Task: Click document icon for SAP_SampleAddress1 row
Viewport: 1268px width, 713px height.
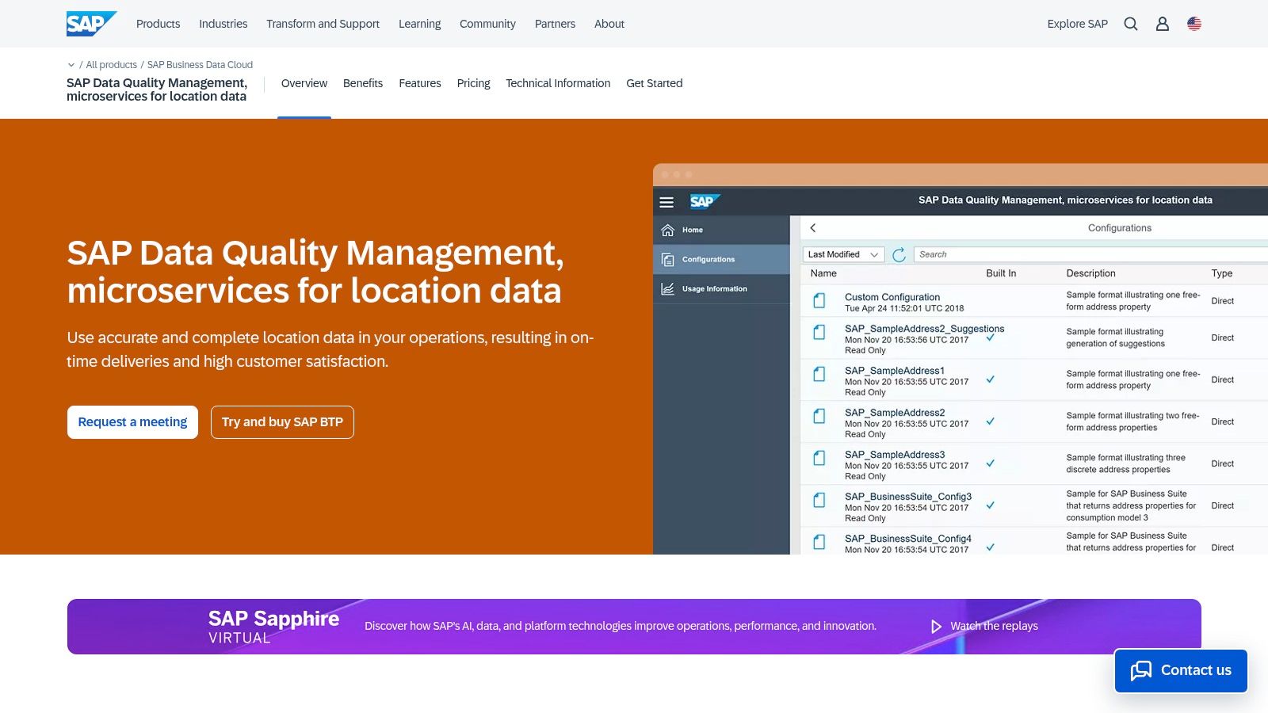Action: pos(819,374)
